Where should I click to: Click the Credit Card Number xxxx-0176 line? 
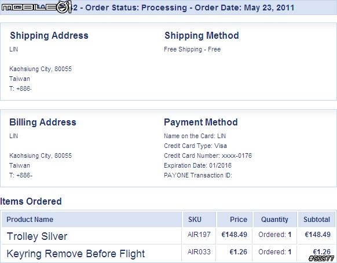pyautogui.click(x=208, y=155)
